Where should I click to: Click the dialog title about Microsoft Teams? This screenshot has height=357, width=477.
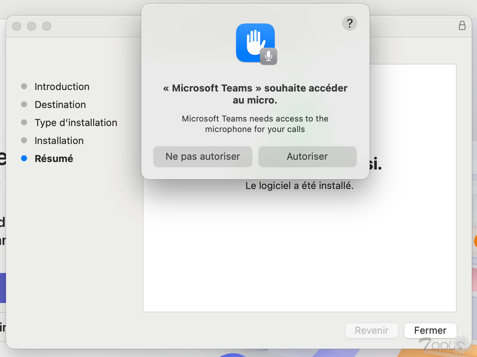coord(255,94)
